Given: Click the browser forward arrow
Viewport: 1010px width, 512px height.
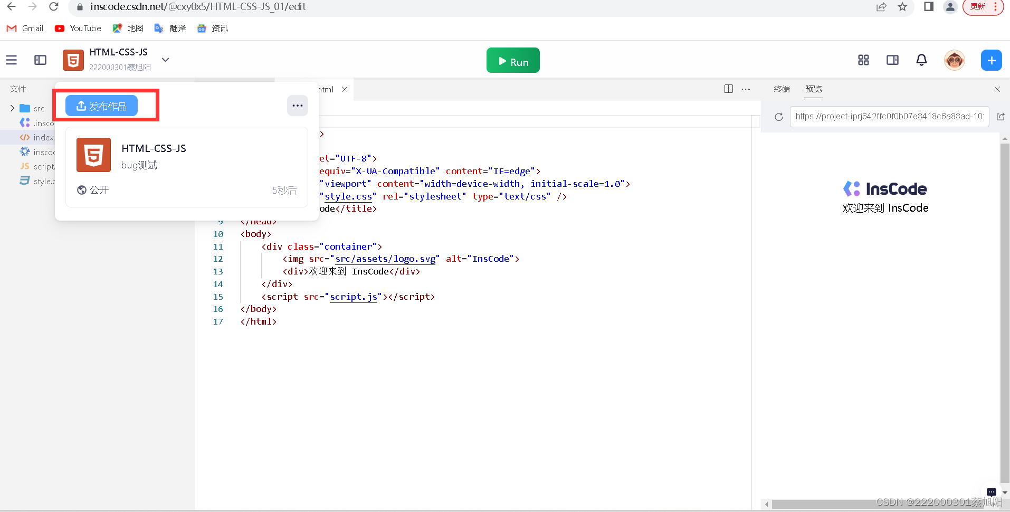Looking at the screenshot, I should [32, 7].
